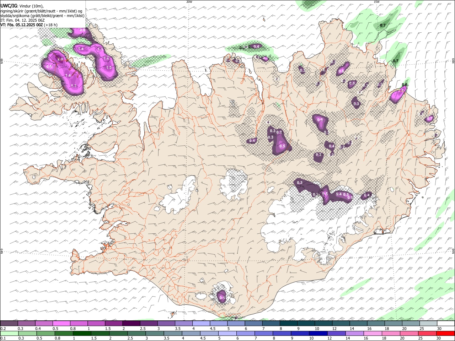Pick lower-scale swatch between 0.3 and 0.5
Viewport: 455px width, 341px height.
pos(27,333)
